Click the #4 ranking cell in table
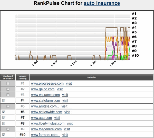 pos(23,101)
